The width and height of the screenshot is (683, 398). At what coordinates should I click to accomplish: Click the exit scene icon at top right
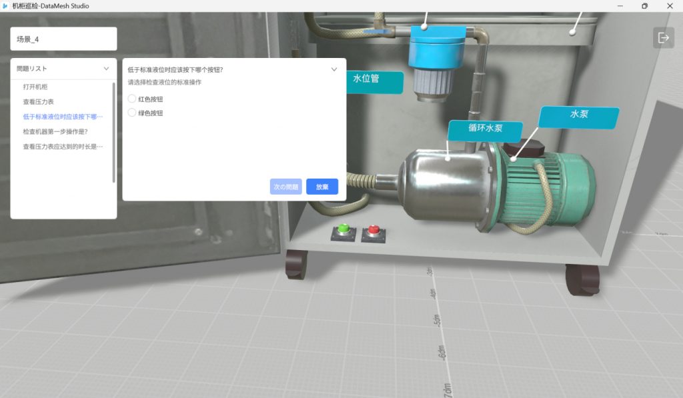pyautogui.click(x=663, y=38)
